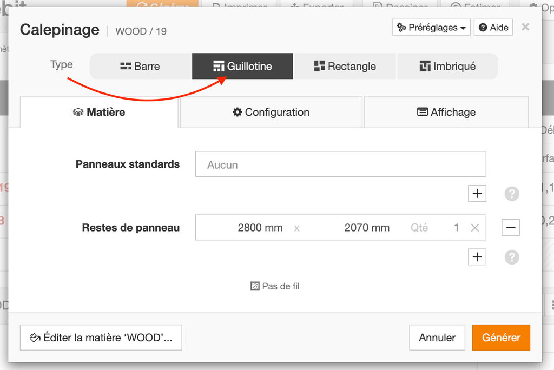Add a scrap panel row with plus
The image size is (554, 370).
click(477, 257)
